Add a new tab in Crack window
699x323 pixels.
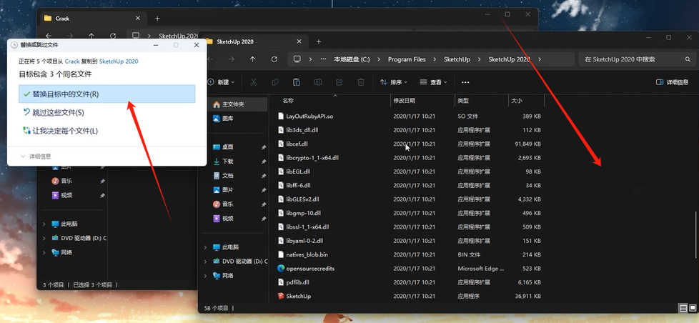pyautogui.click(x=157, y=19)
